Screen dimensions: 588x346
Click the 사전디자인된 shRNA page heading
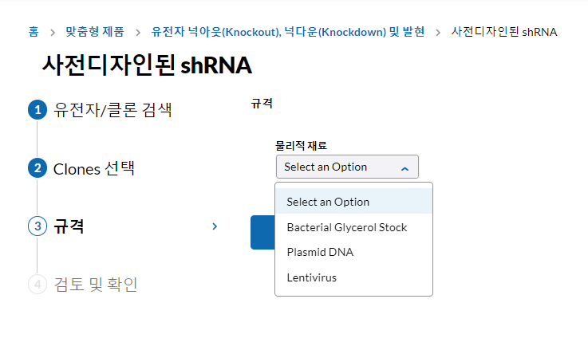pyautogui.click(x=147, y=65)
